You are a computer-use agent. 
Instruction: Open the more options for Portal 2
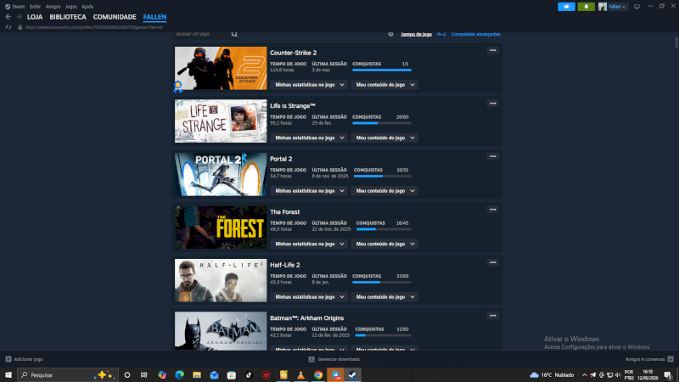tap(493, 156)
